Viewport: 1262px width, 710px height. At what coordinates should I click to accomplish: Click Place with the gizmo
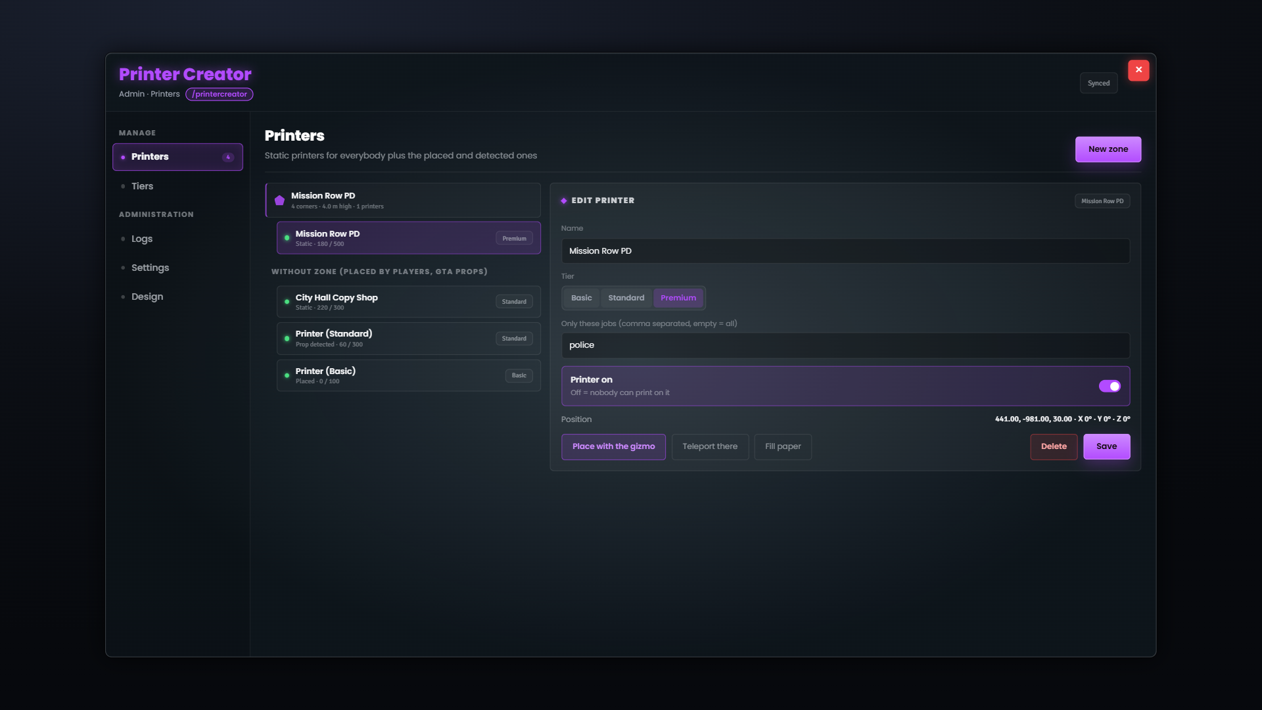pos(613,447)
